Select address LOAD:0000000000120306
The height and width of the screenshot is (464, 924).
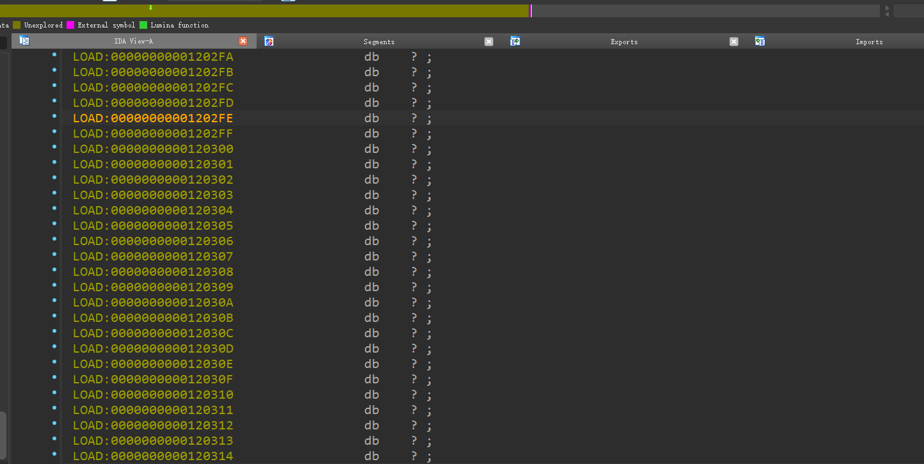[153, 241]
